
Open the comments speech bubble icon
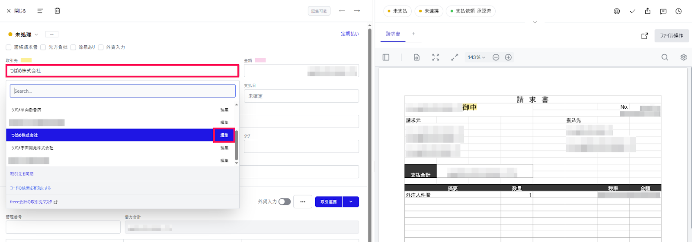(663, 11)
